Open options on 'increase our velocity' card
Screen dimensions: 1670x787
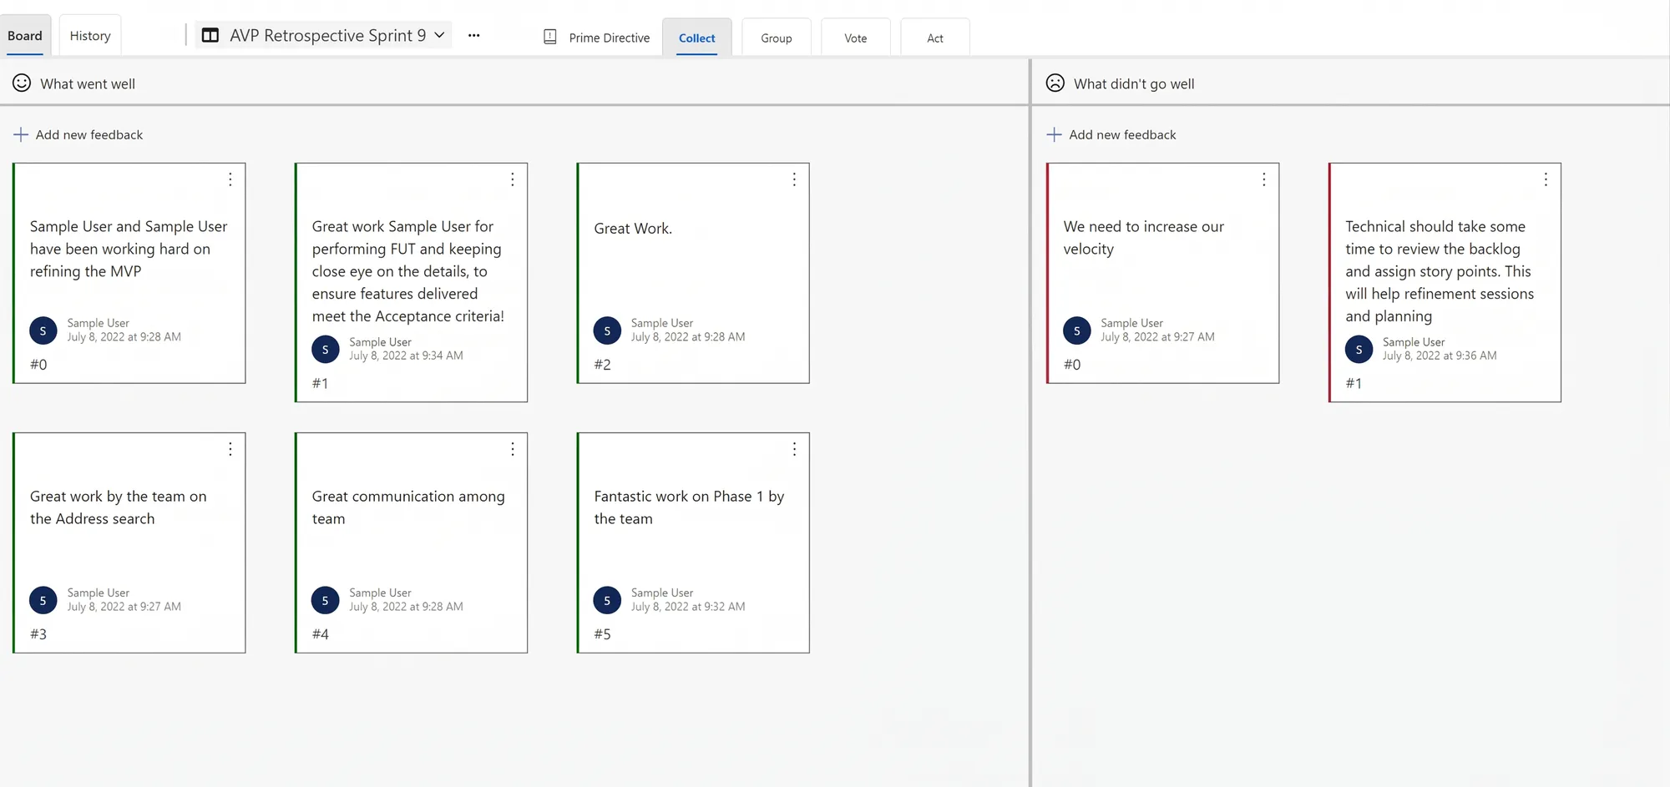[x=1263, y=179]
